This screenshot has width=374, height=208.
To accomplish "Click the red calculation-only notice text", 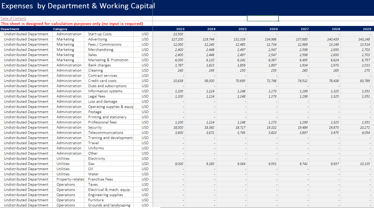I will coord(72,24).
